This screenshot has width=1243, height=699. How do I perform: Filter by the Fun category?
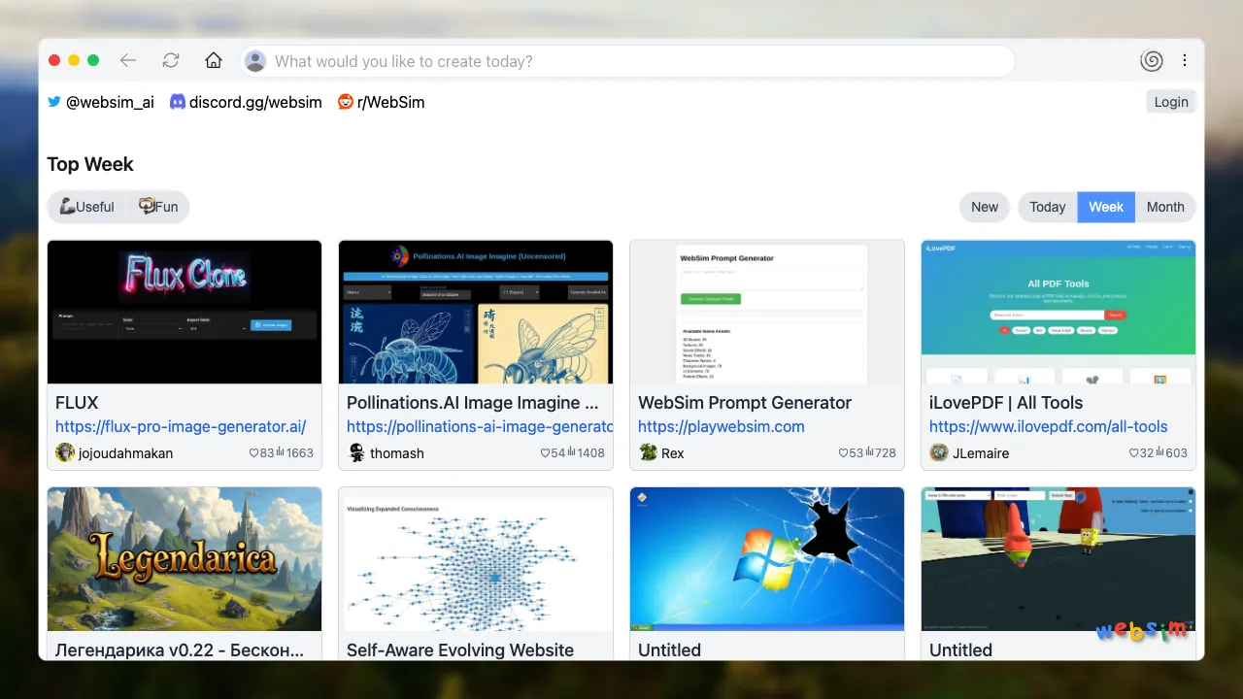(158, 207)
